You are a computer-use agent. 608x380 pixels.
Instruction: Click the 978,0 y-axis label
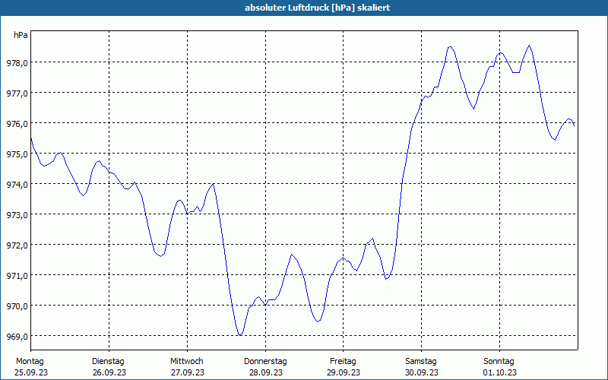point(17,63)
